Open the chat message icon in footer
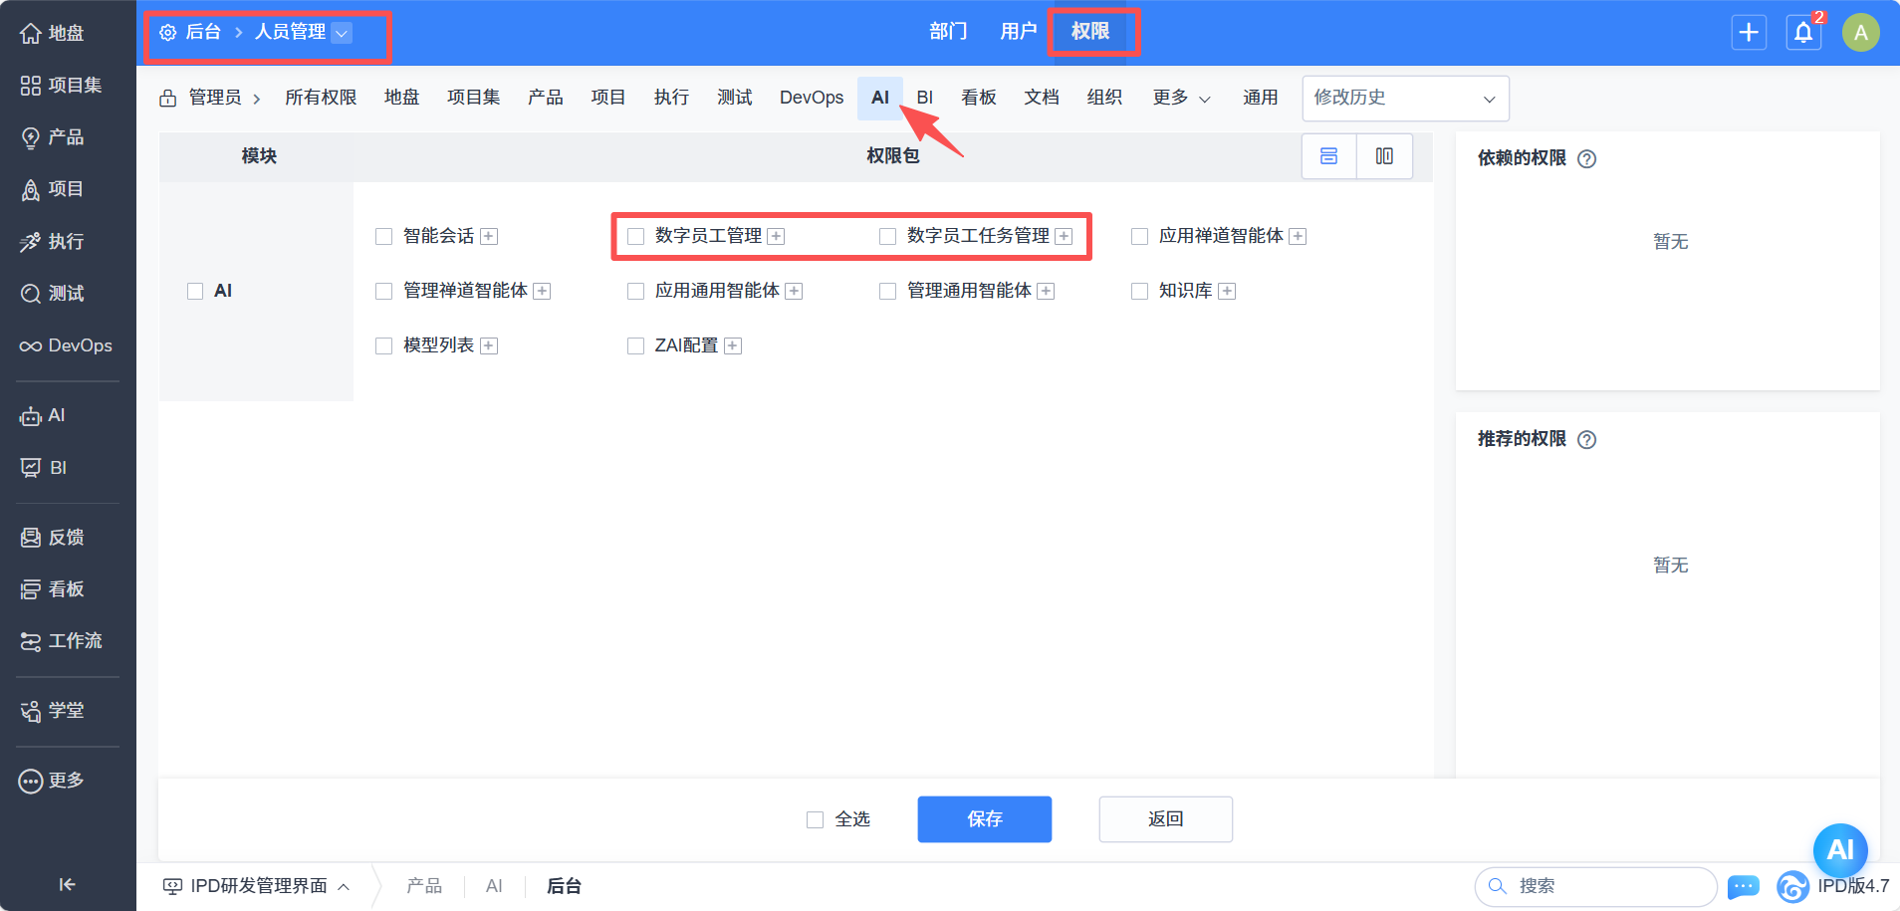This screenshot has height=911, width=1900. tap(1743, 886)
